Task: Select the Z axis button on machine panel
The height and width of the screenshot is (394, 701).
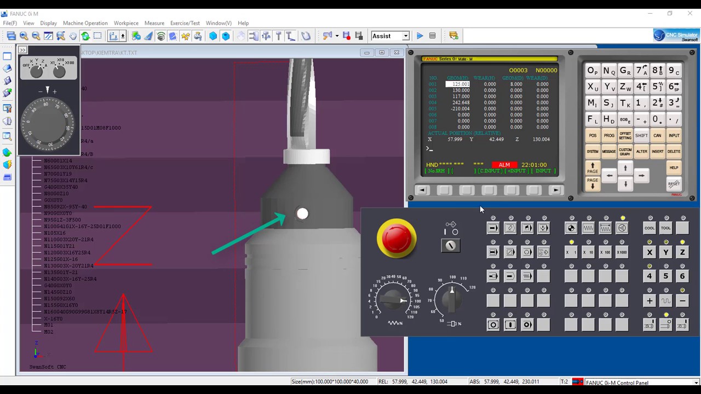Action: point(682,252)
